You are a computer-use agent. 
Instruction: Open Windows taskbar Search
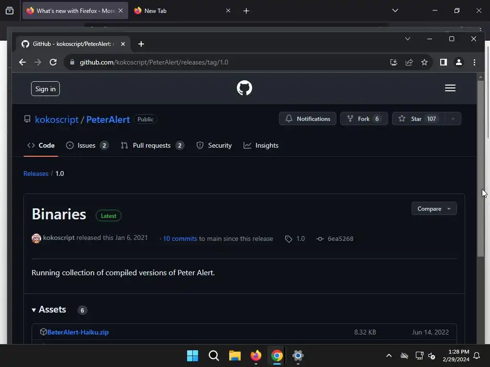click(214, 356)
